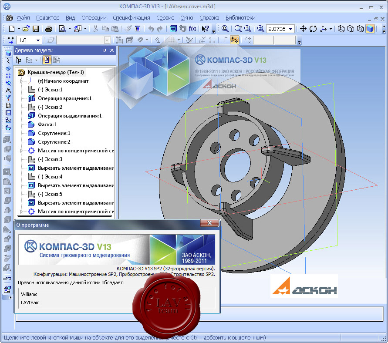Toggle the highlighted tree display mode button
This screenshot has width=388, height=343.
tap(47, 60)
